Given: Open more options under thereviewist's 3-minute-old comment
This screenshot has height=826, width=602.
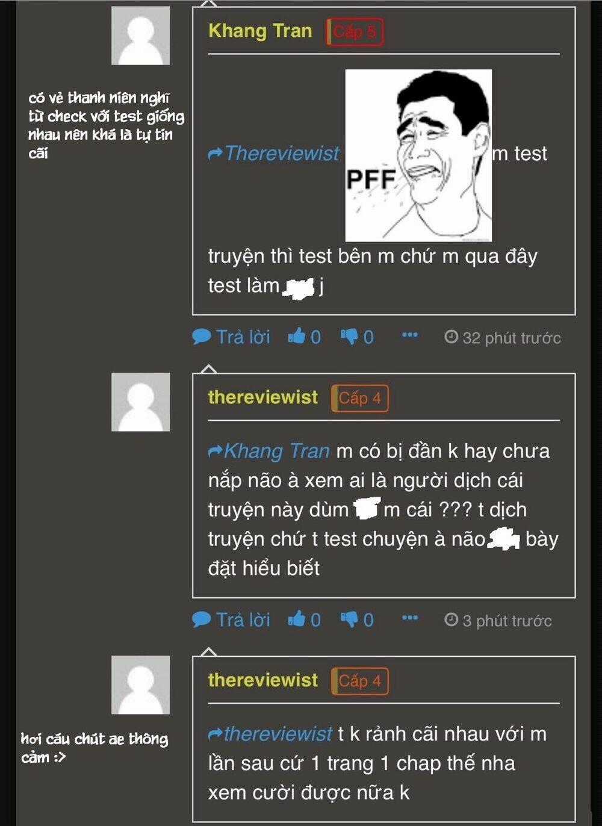Looking at the screenshot, I should pyautogui.click(x=410, y=618).
